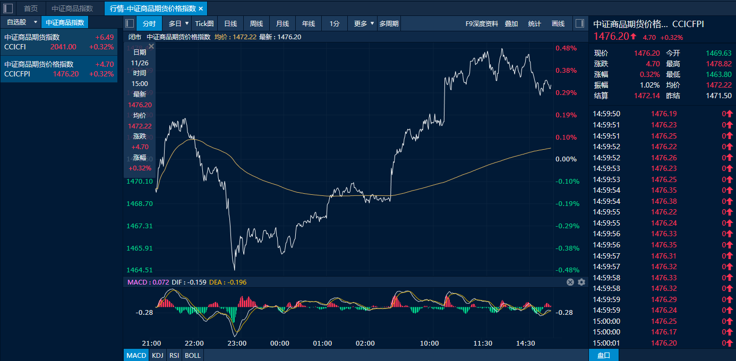This screenshot has width=736, height=361.
Task: Switch to the RSI indicator
Action: [174, 355]
